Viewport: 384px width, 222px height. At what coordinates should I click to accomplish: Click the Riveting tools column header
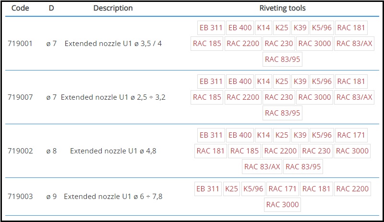pyautogui.click(x=282, y=8)
